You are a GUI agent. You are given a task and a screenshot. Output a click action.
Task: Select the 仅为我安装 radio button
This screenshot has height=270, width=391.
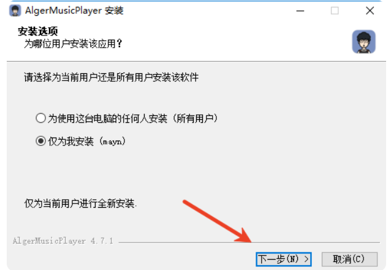point(40,141)
